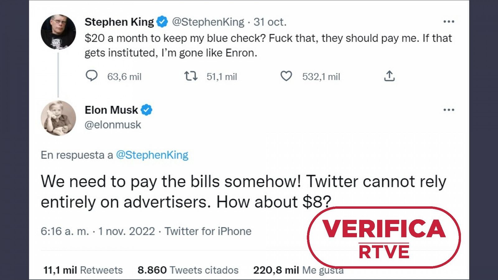Click the share icon on Stephen King's tweet
The width and height of the screenshot is (498, 280).
pos(389,76)
